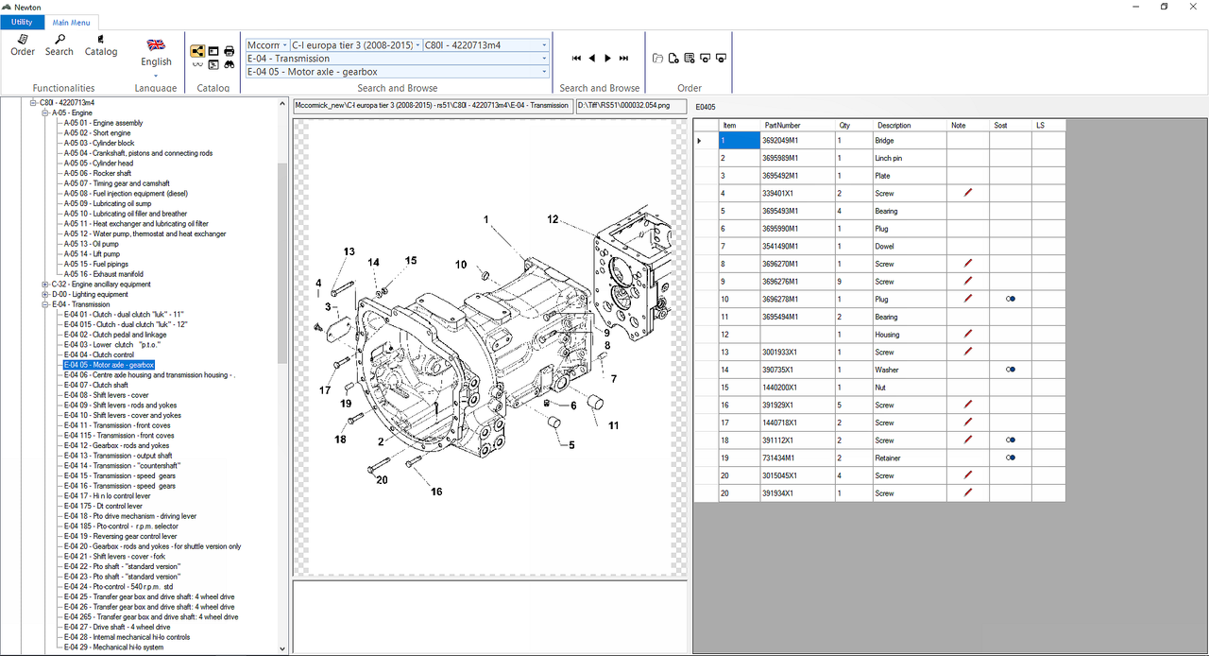The height and width of the screenshot is (656, 1209).
Task: Click the new order document icon
Action: click(x=673, y=59)
